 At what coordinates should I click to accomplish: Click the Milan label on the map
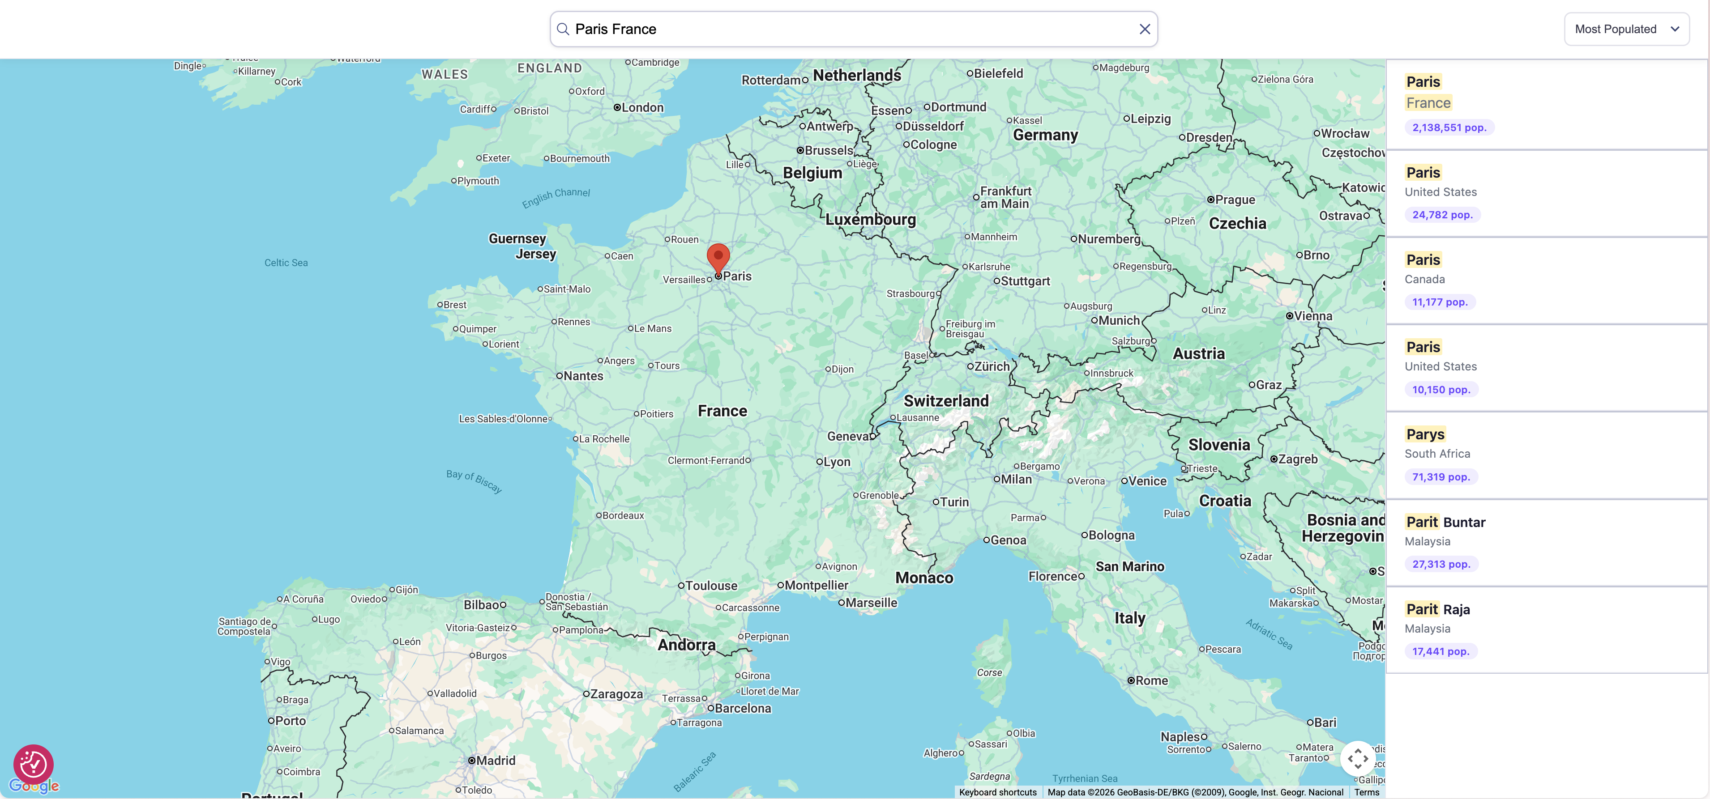pyautogui.click(x=1016, y=479)
